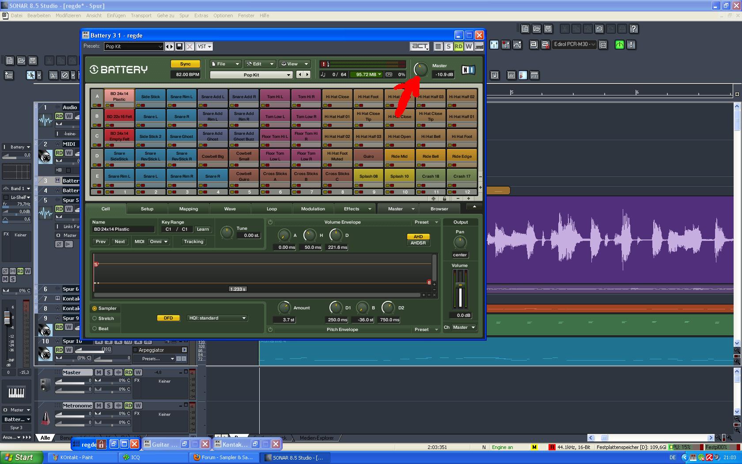Delete the Battery plugin preset
Screen dimensions: 742x464
click(x=189, y=46)
